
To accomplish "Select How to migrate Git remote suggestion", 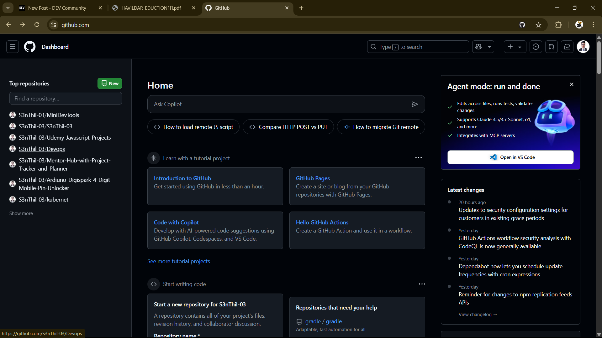I will [x=381, y=127].
